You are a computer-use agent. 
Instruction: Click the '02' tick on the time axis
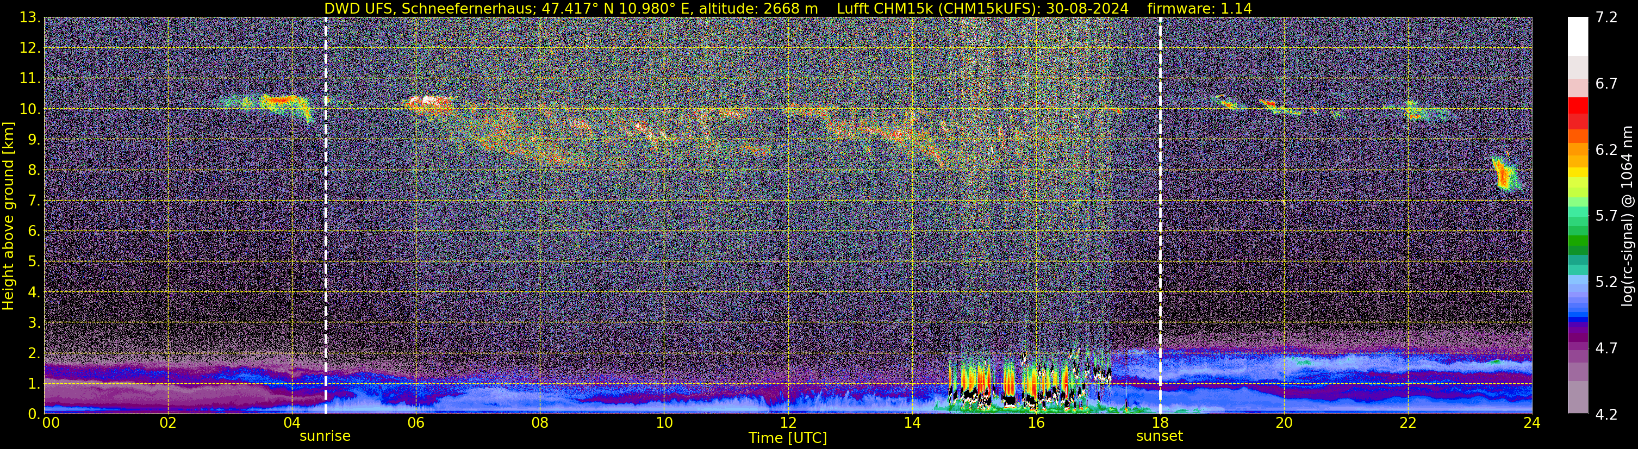point(168,423)
